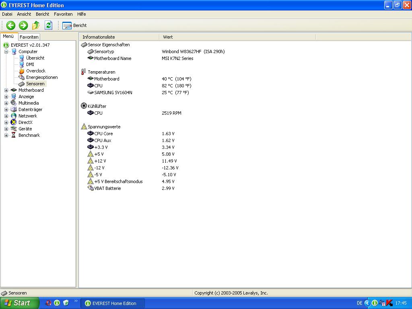
Task: Click the green Back arrow toolbar icon
Action: tap(11, 25)
